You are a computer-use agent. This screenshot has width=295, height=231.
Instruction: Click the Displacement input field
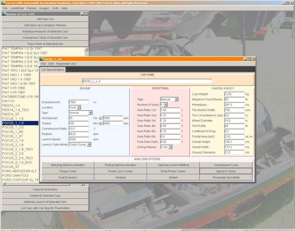(x=79, y=102)
